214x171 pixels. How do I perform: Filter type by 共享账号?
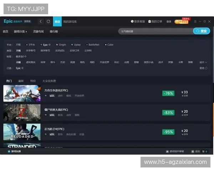(x=31, y=51)
